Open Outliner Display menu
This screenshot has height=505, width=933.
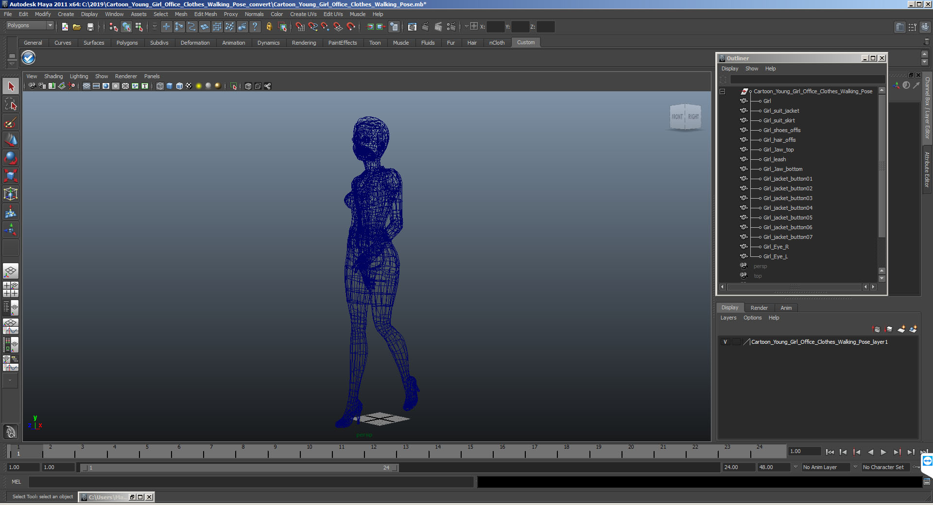tap(729, 68)
